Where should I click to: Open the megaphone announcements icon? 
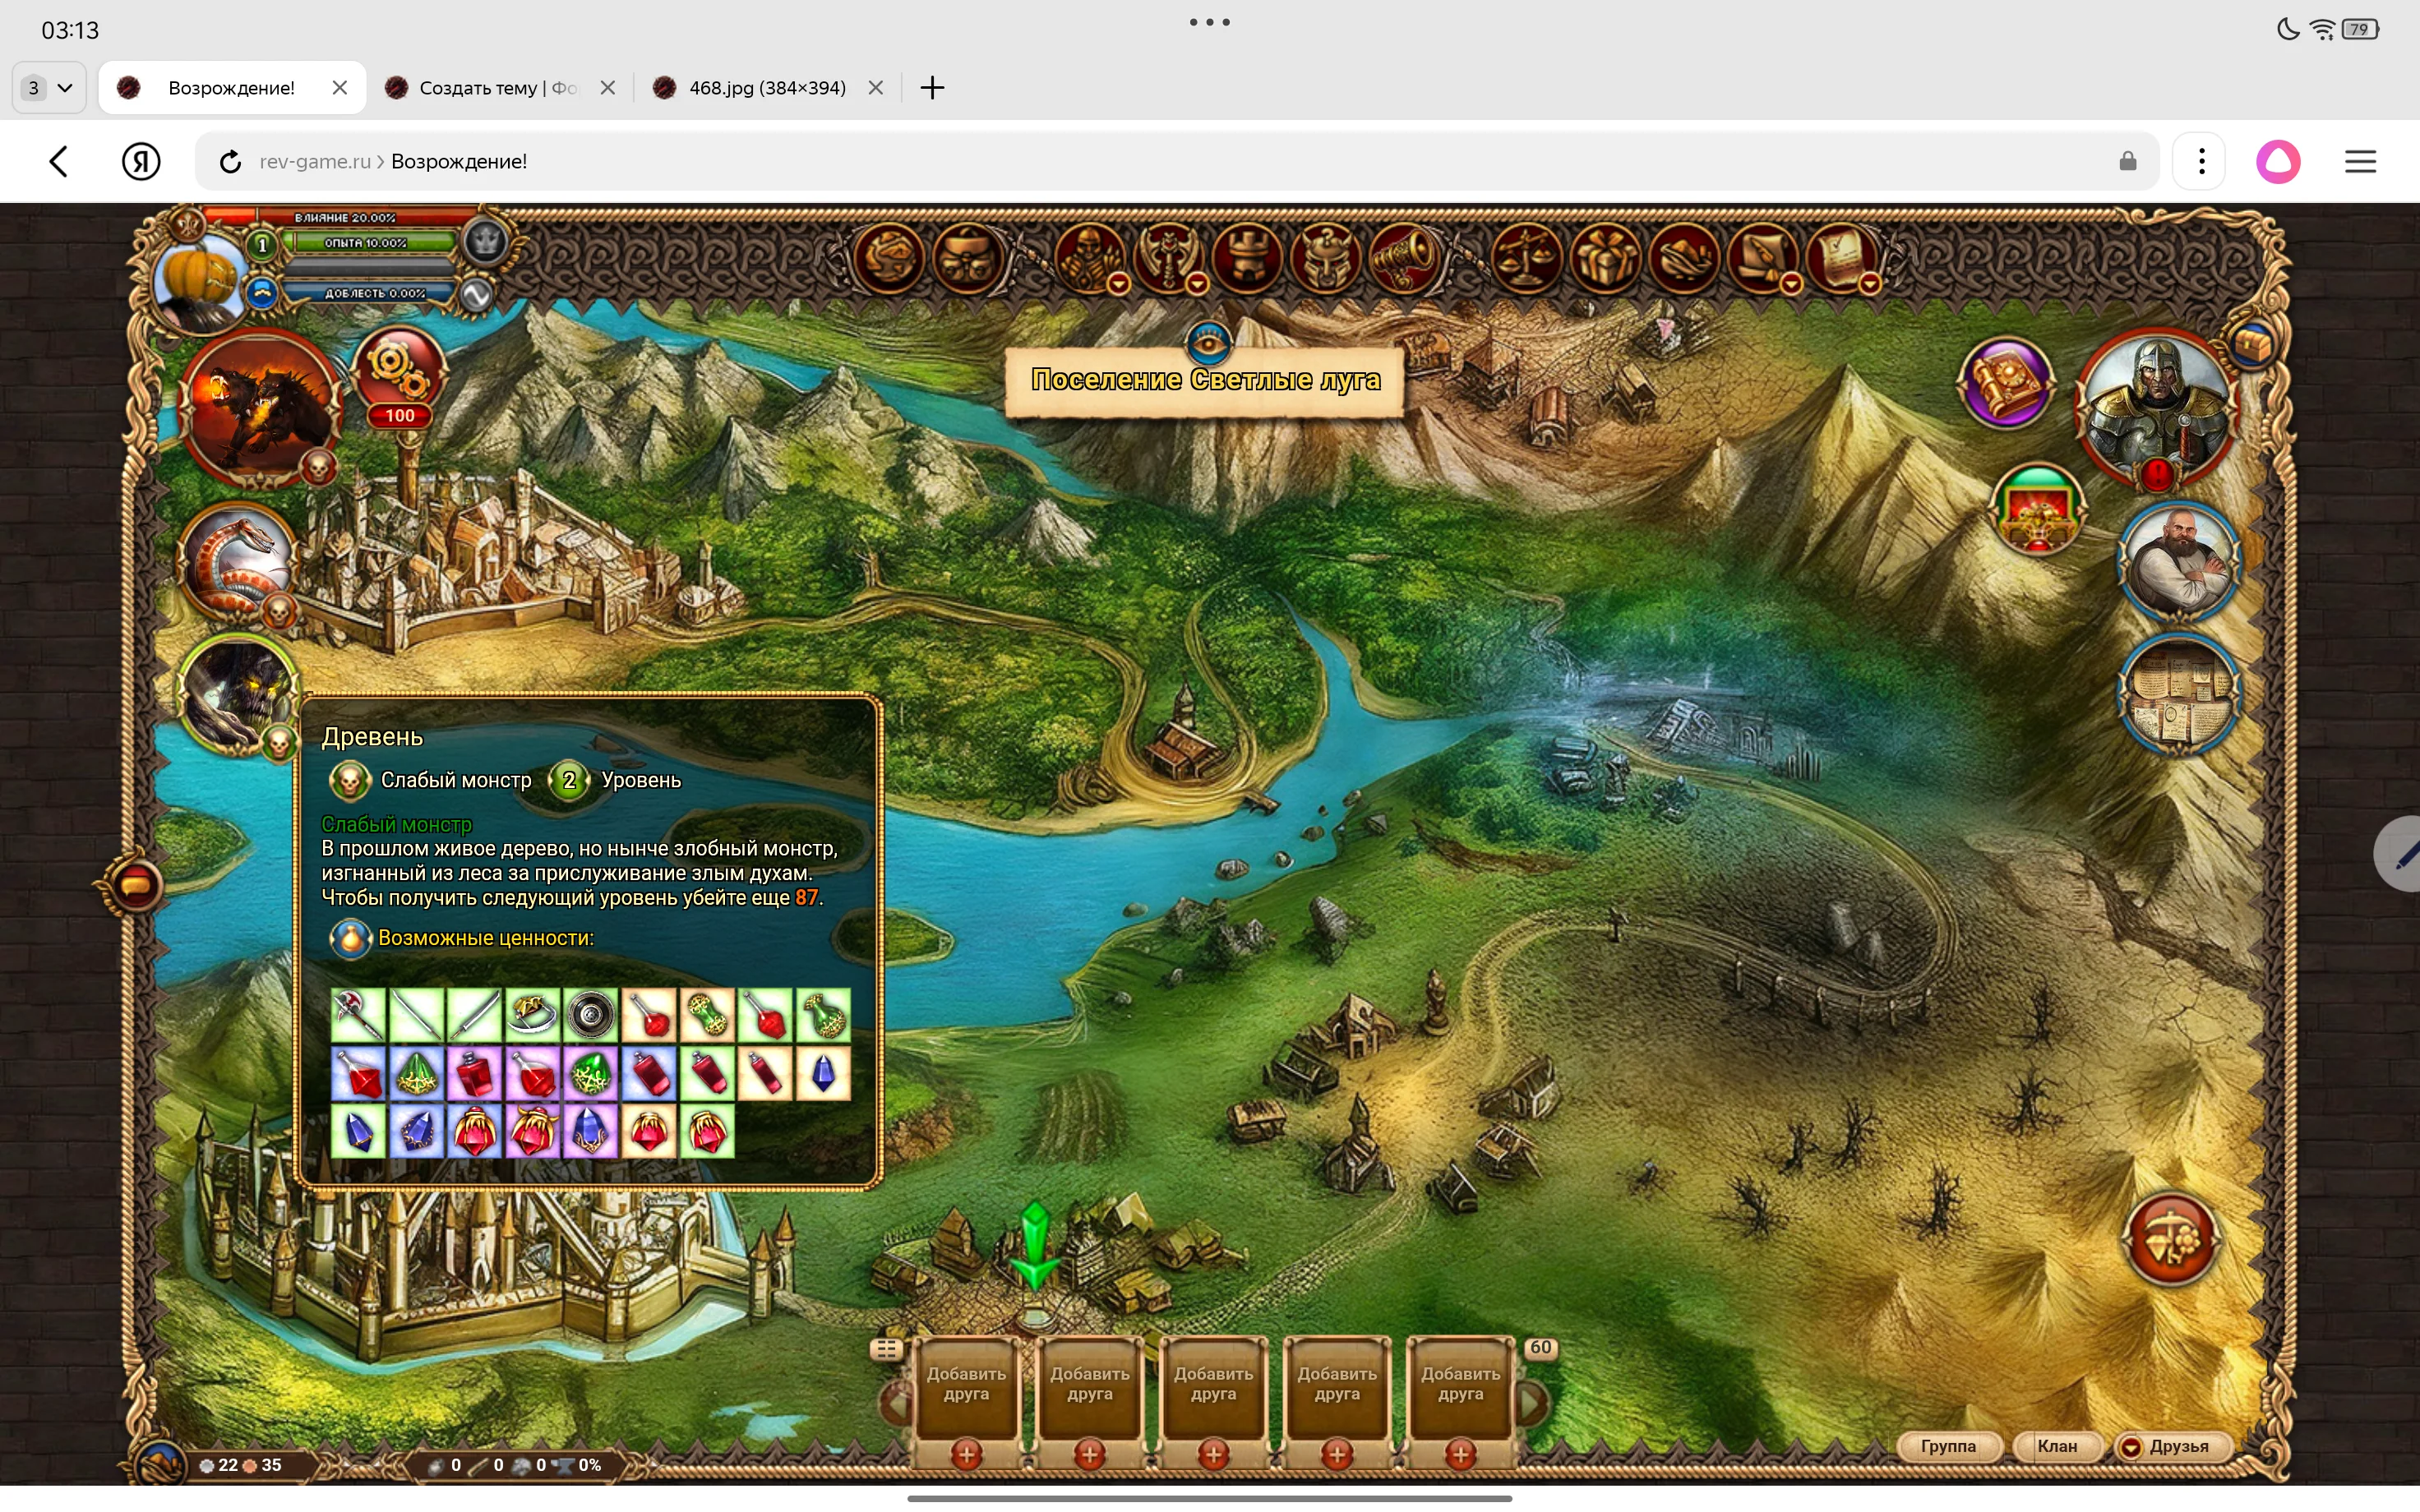click(1405, 258)
